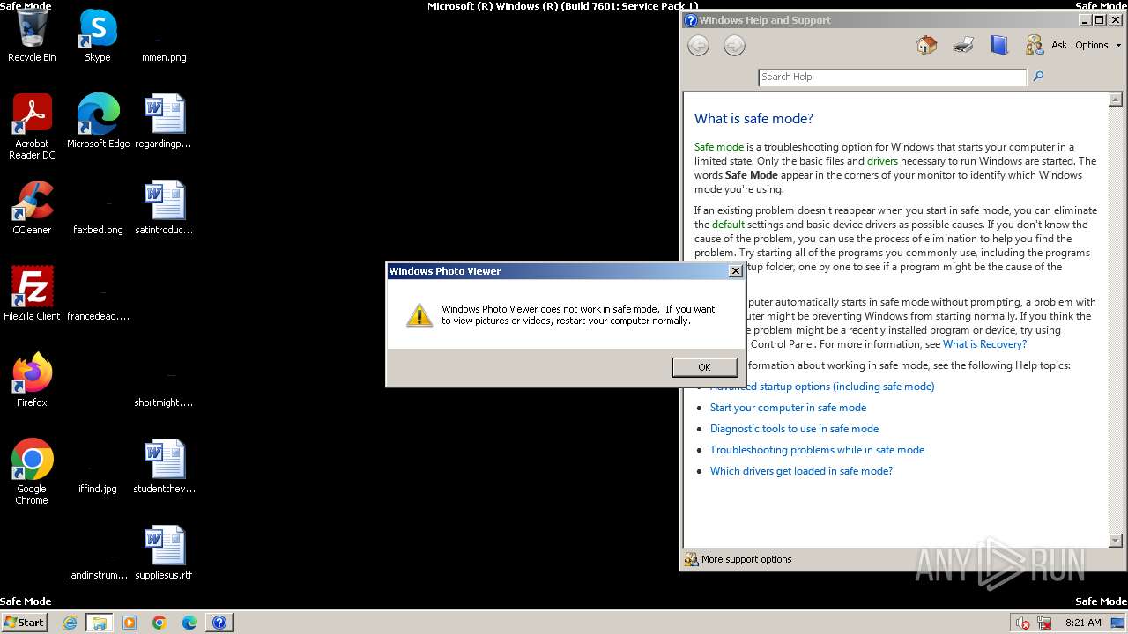This screenshot has height=634, width=1128.
Task: Select the Skype desktop shortcut
Action: pos(98,36)
